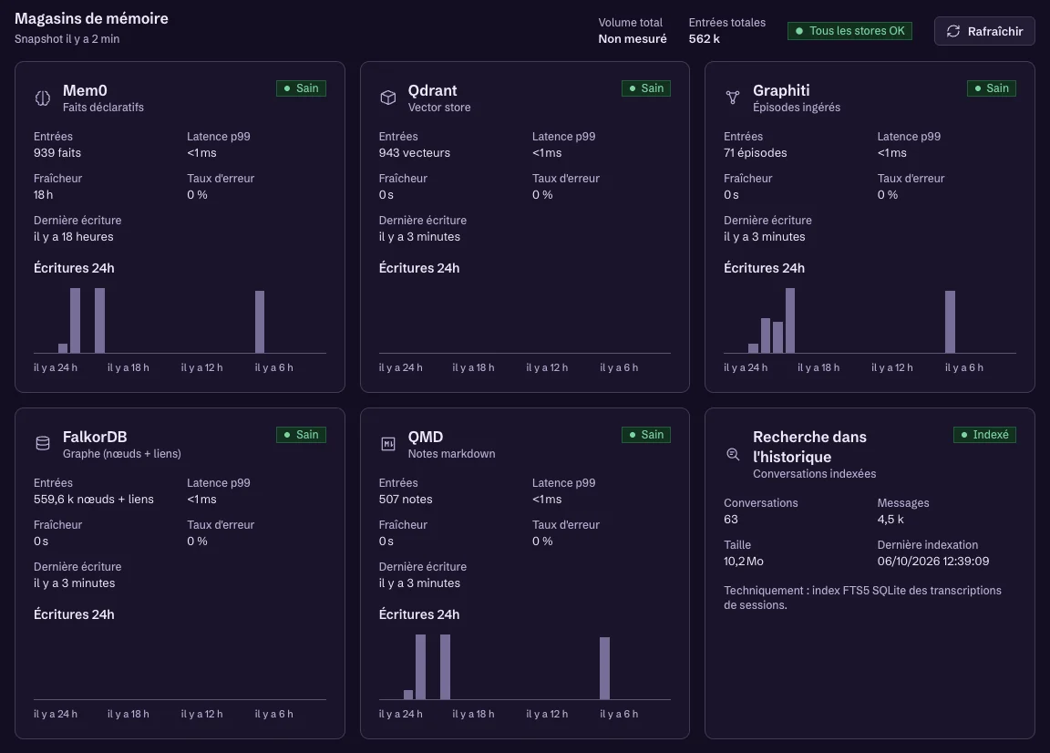
Task: Click the 'Tous les stores OK' status badge
Action: (x=849, y=31)
